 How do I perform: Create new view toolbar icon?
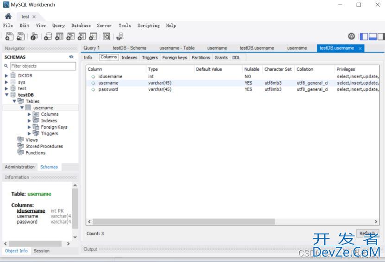[70, 36]
